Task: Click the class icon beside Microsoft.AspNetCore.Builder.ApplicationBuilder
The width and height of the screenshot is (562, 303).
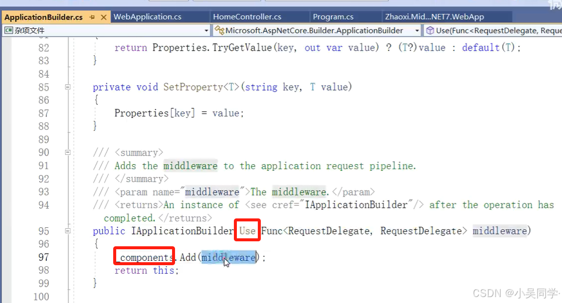Action: (x=219, y=30)
